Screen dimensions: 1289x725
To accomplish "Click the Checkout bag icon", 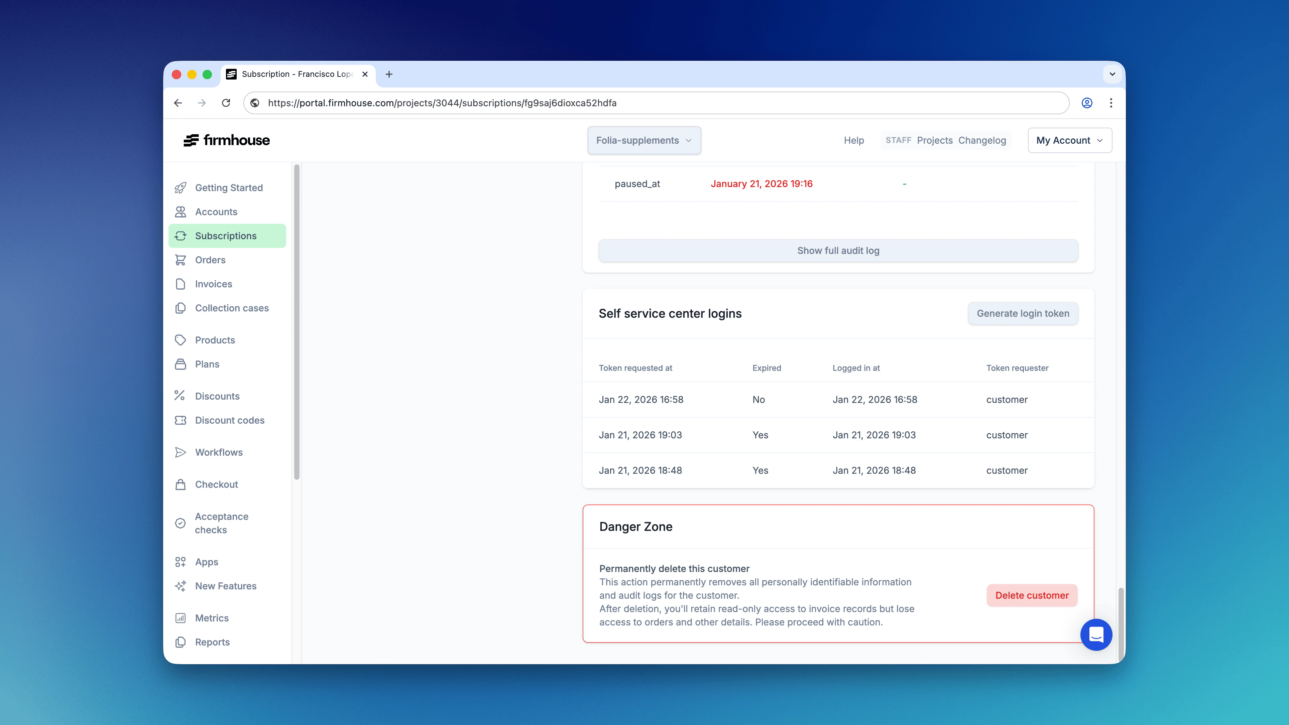I will (x=180, y=484).
